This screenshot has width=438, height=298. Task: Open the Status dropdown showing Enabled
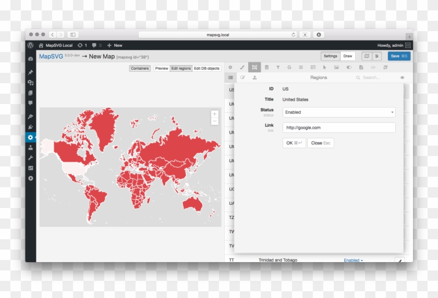tap(339, 112)
